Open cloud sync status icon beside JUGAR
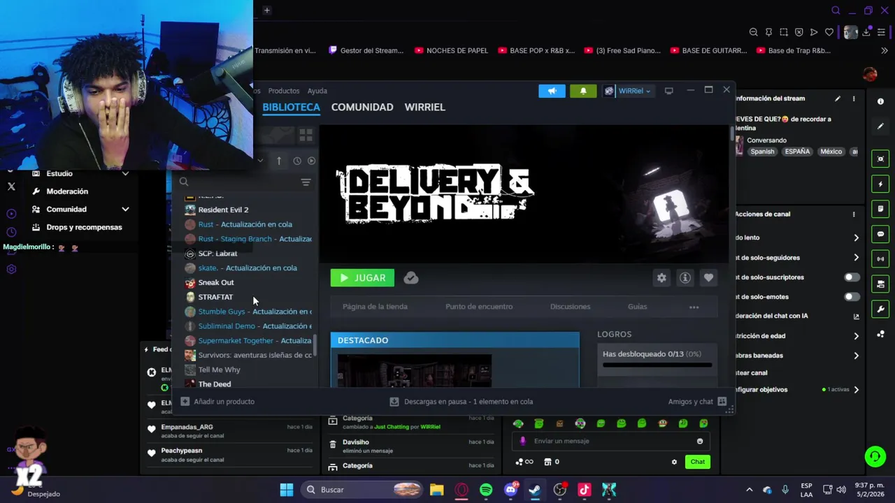 [411, 278]
